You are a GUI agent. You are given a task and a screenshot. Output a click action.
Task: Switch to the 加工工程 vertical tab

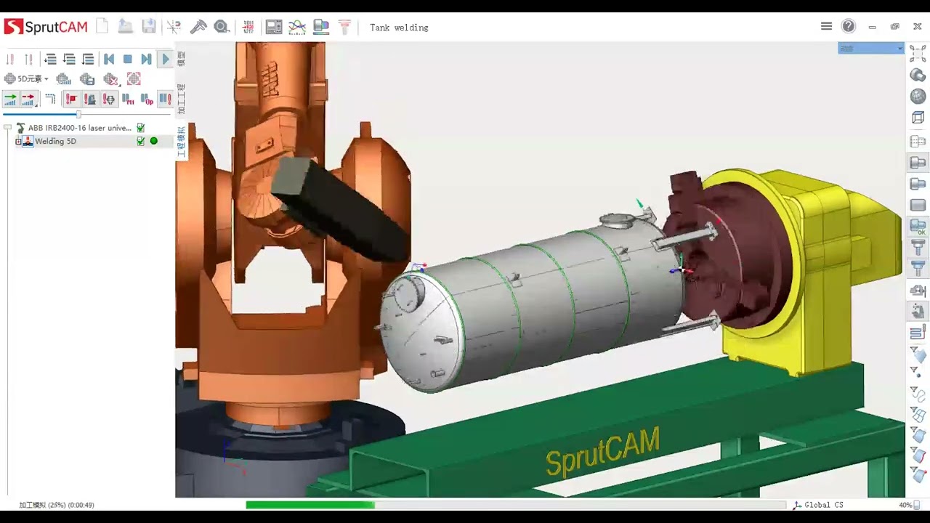[182, 100]
